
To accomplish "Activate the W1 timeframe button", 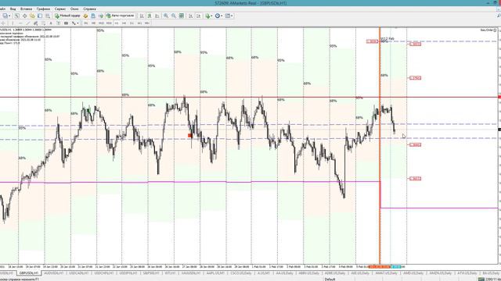I will click(x=139, y=23).
